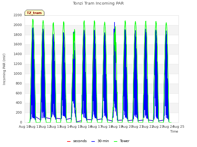Click the 'seconds' legend label
The width and height of the screenshot is (197, 147).
coord(80,141)
